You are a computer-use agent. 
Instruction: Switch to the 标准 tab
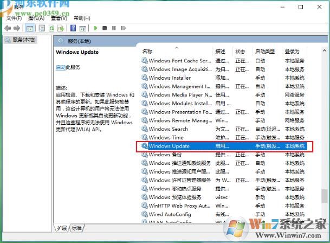(x=76, y=228)
